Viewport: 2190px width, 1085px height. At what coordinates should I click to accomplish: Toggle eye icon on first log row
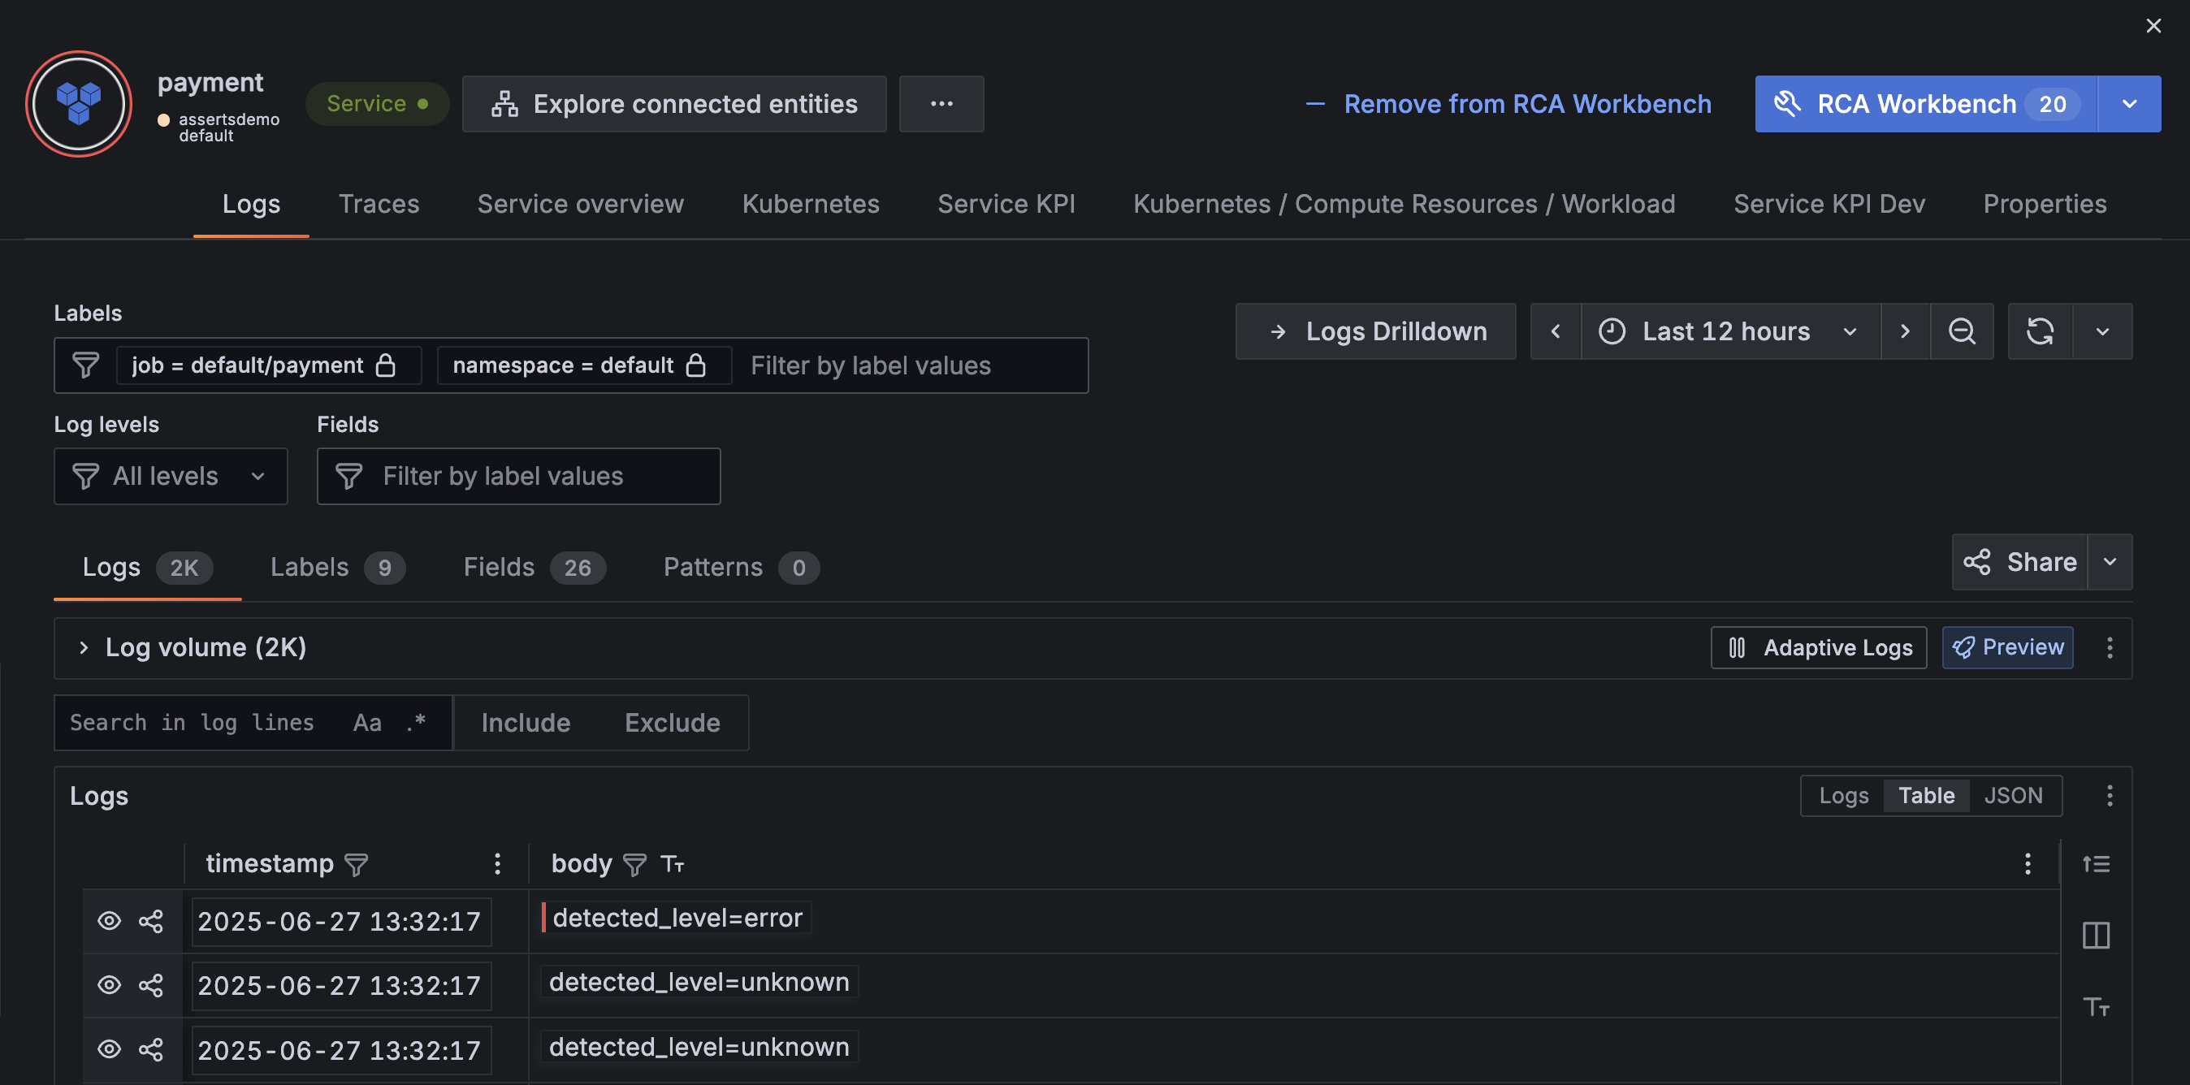coord(109,921)
